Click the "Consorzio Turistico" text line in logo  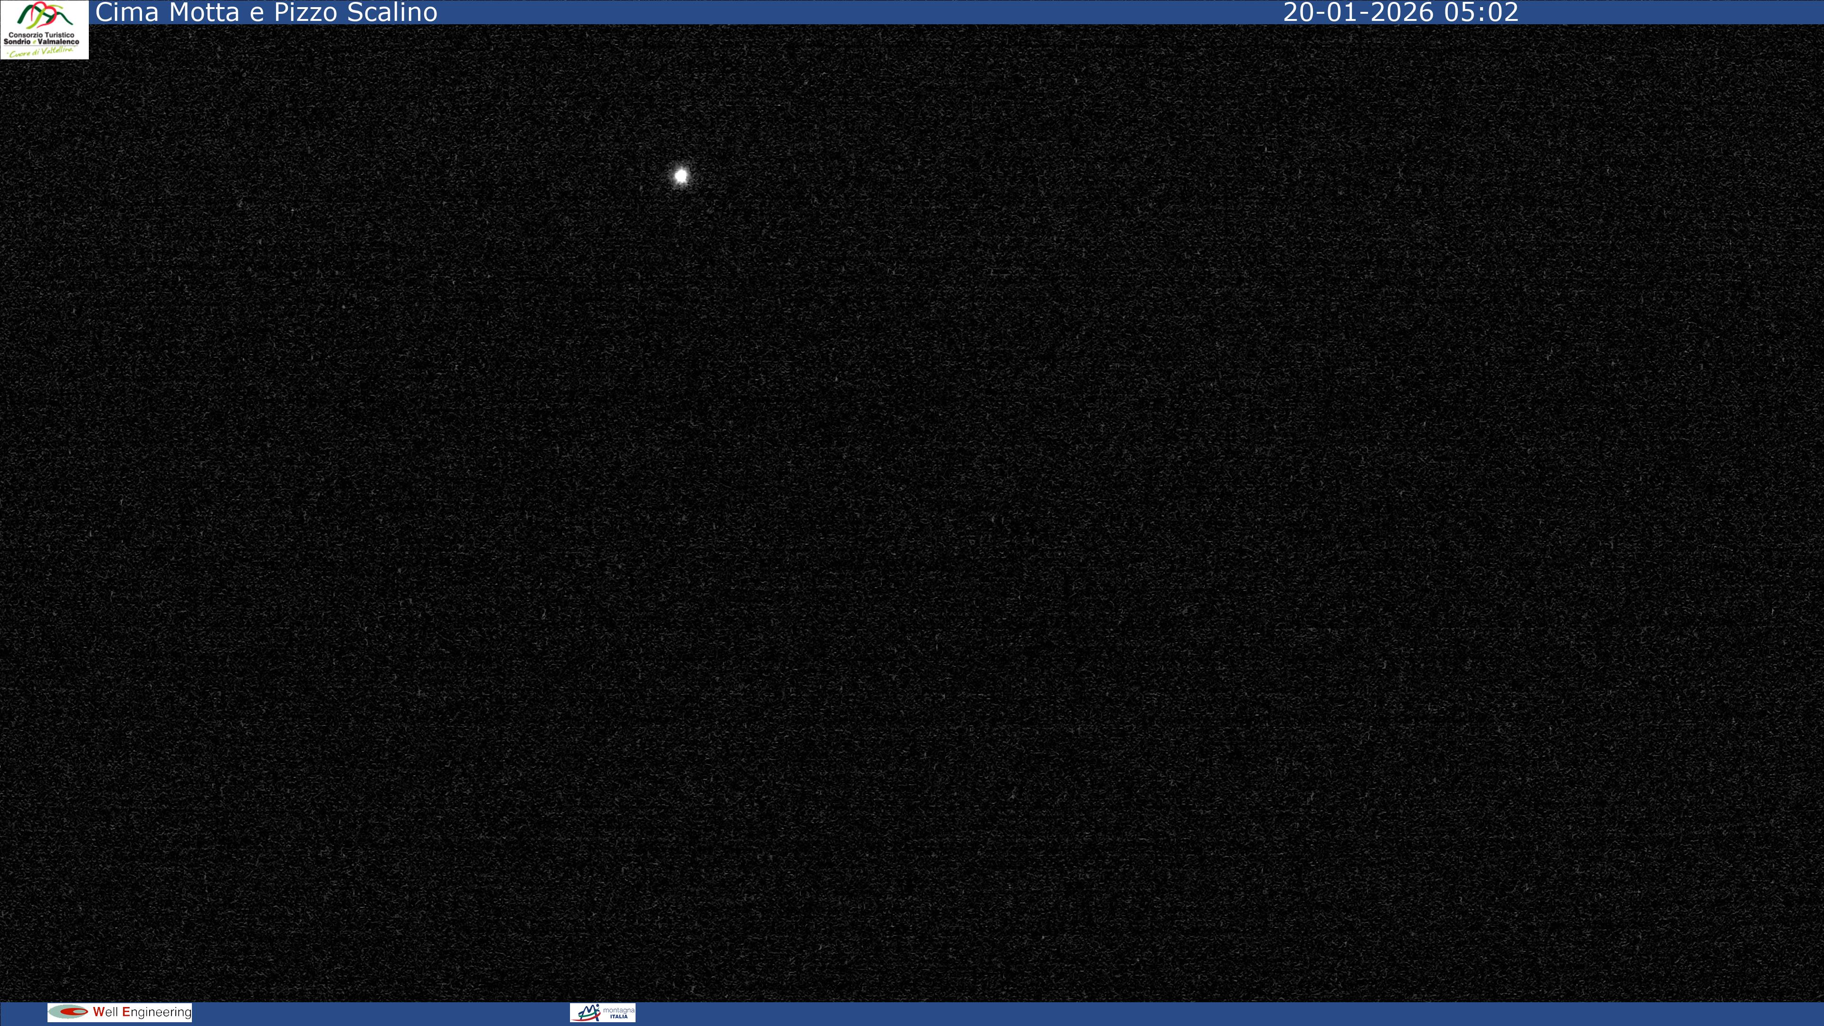(x=42, y=35)
